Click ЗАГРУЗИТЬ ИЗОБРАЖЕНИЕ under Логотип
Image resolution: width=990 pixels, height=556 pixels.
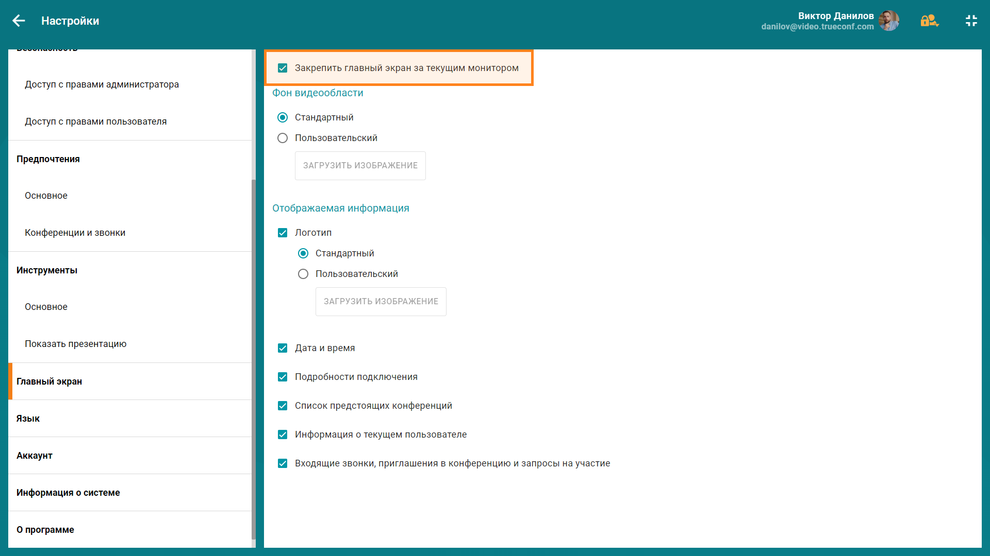[381, 302]
